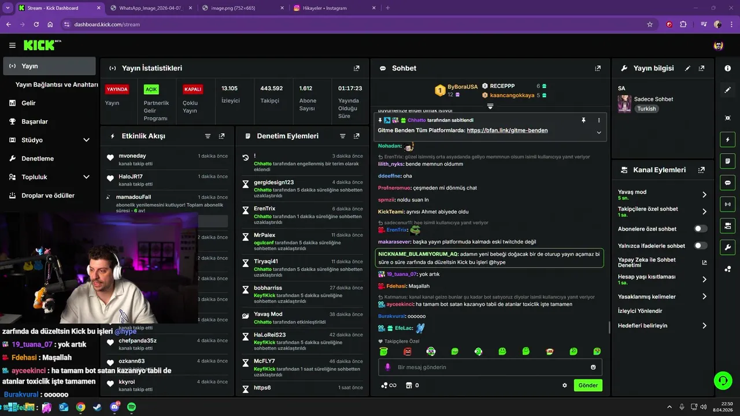
Task: Click the Turkish language tag
Action: click(x=646, y=109)
